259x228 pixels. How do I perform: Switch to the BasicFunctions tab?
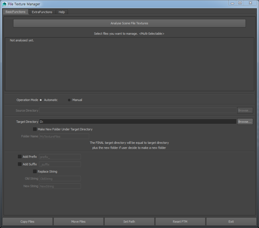[x=16, y=12]
